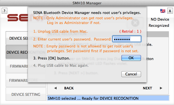Open the DEVICE SETTING step
This screenshot has width=174, height=105.
pyautogui.click(x=26, y=94)
